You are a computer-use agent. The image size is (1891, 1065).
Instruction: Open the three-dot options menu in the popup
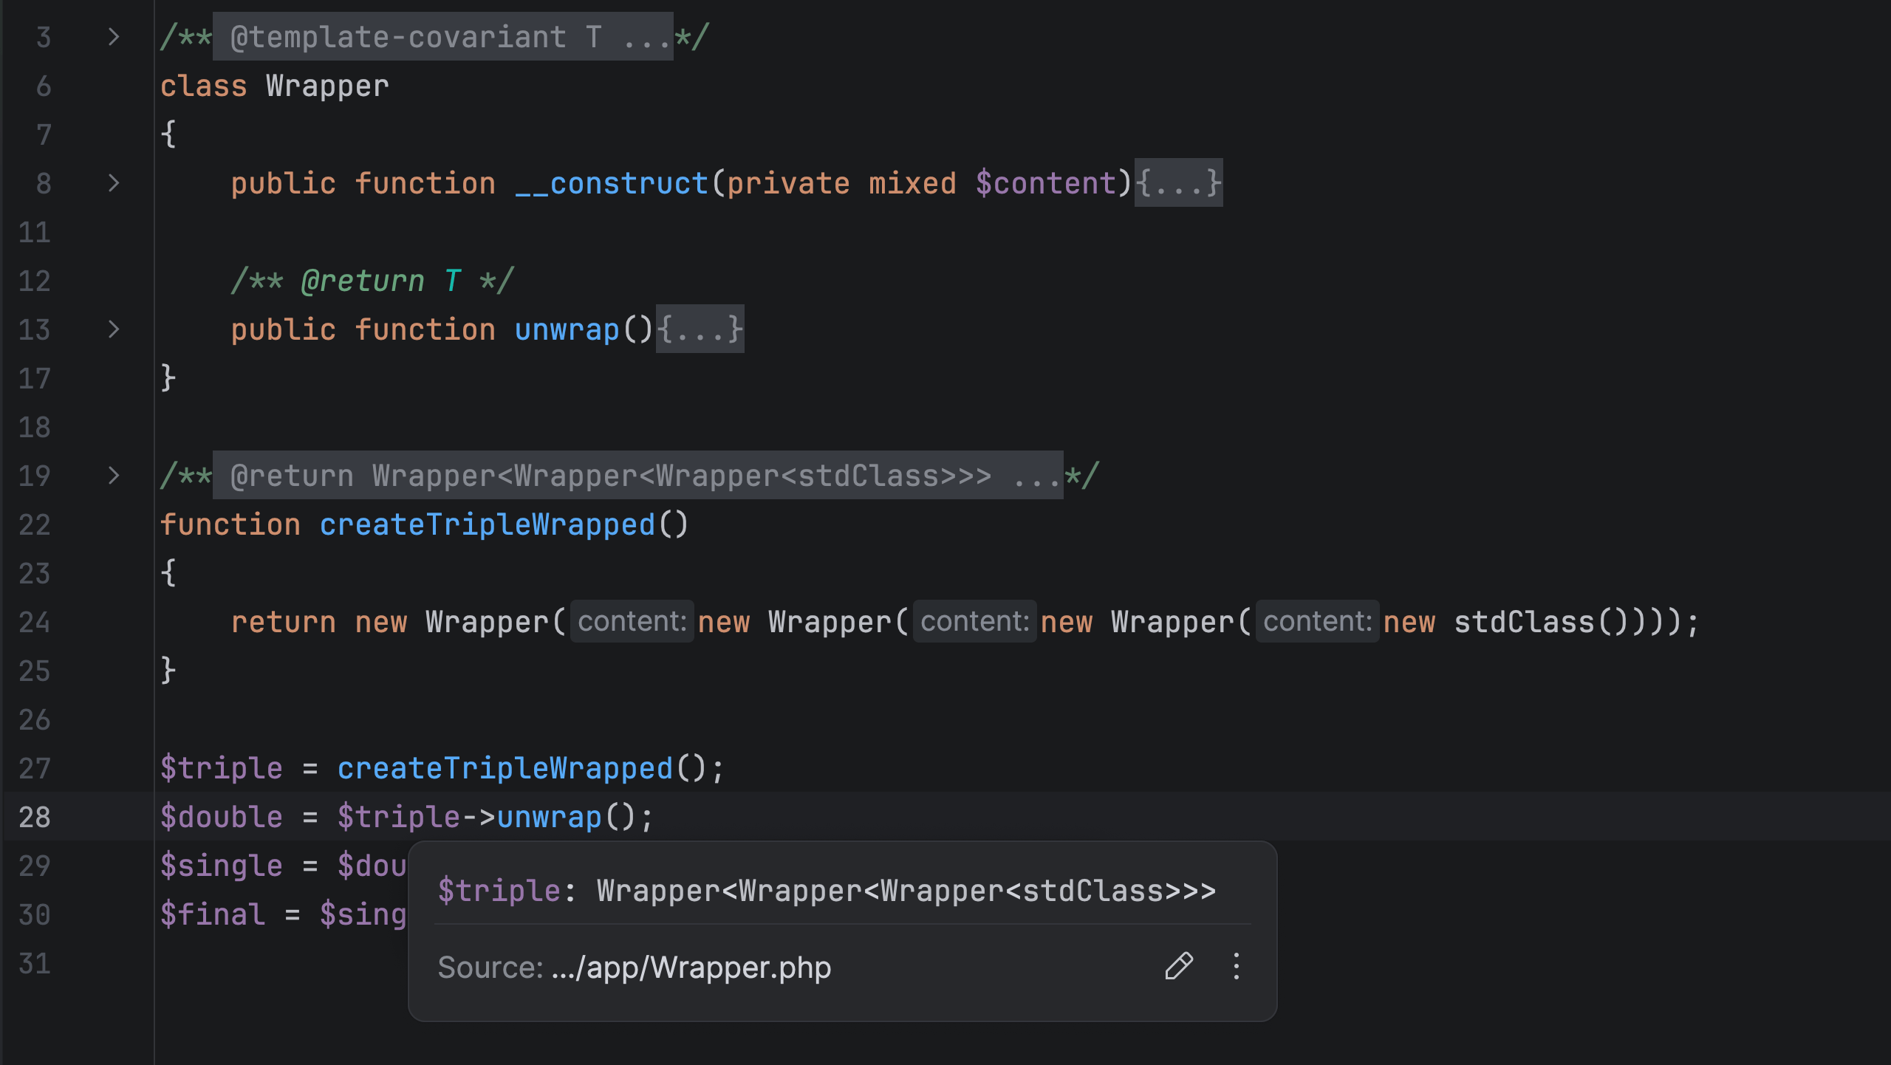(x=1236, y=967)
